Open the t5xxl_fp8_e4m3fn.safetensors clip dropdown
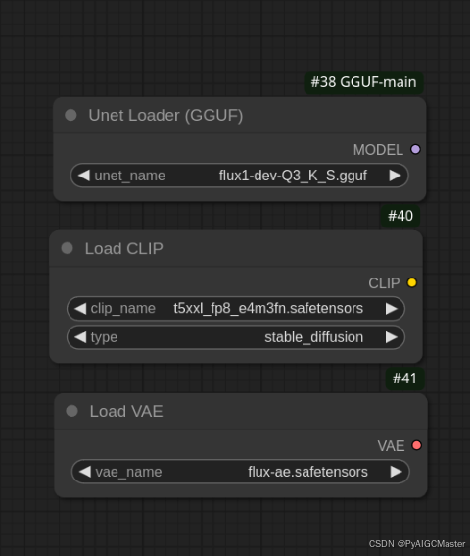Viewport: 470px width, 556px height. pos(236,309)
